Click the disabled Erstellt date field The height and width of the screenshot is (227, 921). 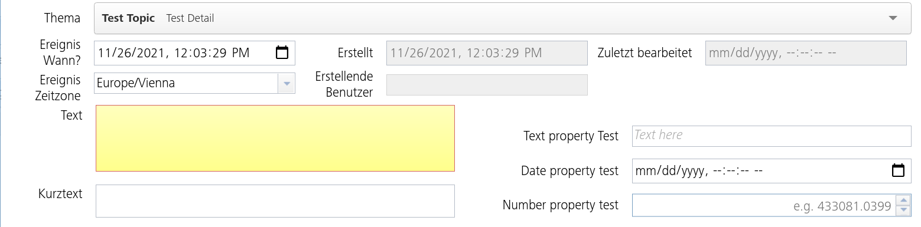coord(487,53)
